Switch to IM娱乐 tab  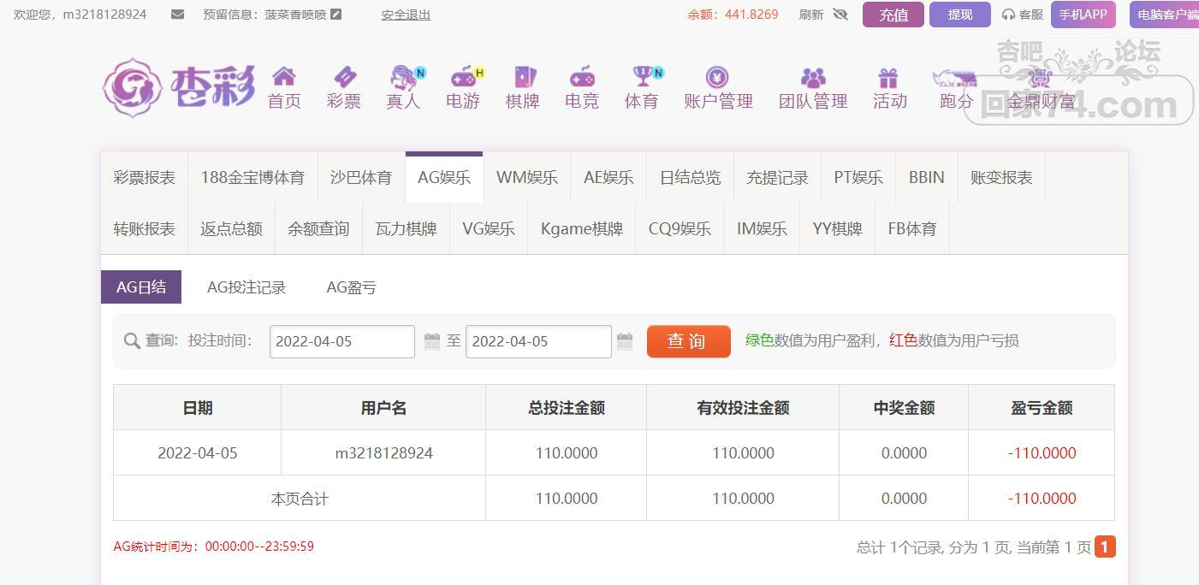(x=762, y=228)
